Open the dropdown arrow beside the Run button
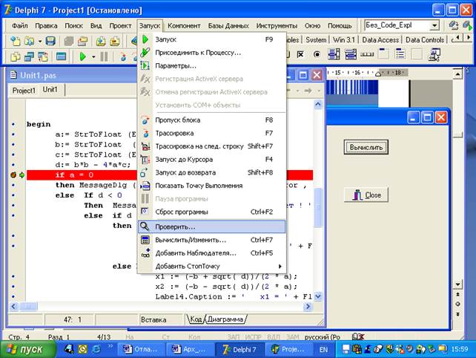476x358 pixels. click(x=93, y=56)
